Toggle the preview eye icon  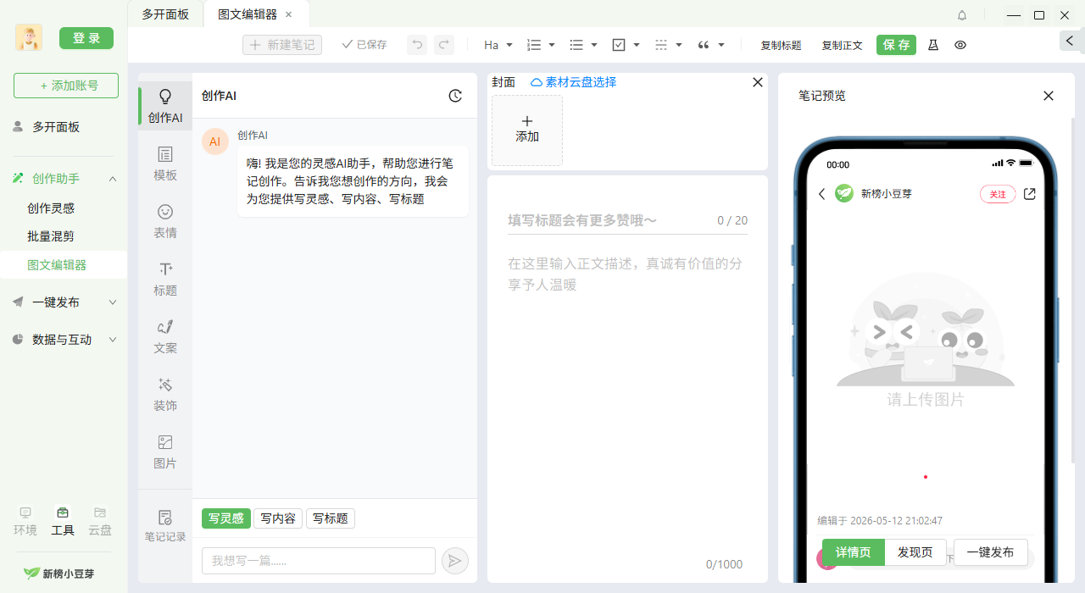point(960,45)
